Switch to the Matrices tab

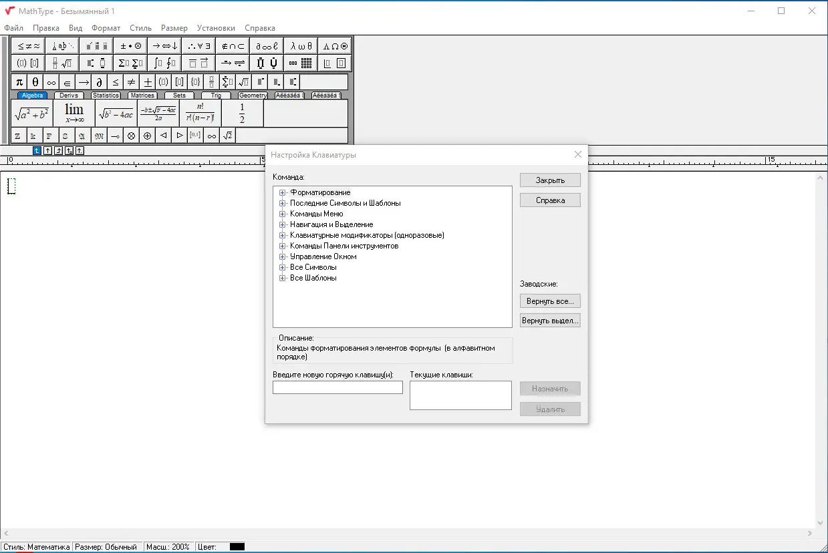142,96
